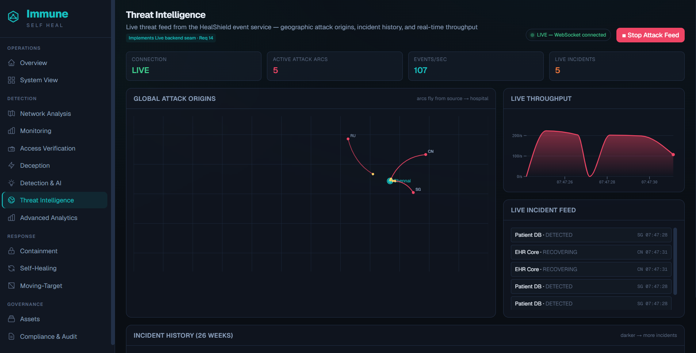Viewport: 696px width, 353px height.
Task: Click the Incident History (26 Weeks) heading
Action: (183, 335)
